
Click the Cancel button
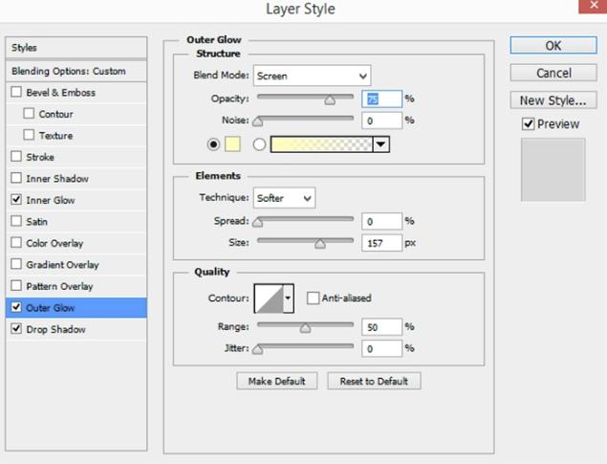553,73
